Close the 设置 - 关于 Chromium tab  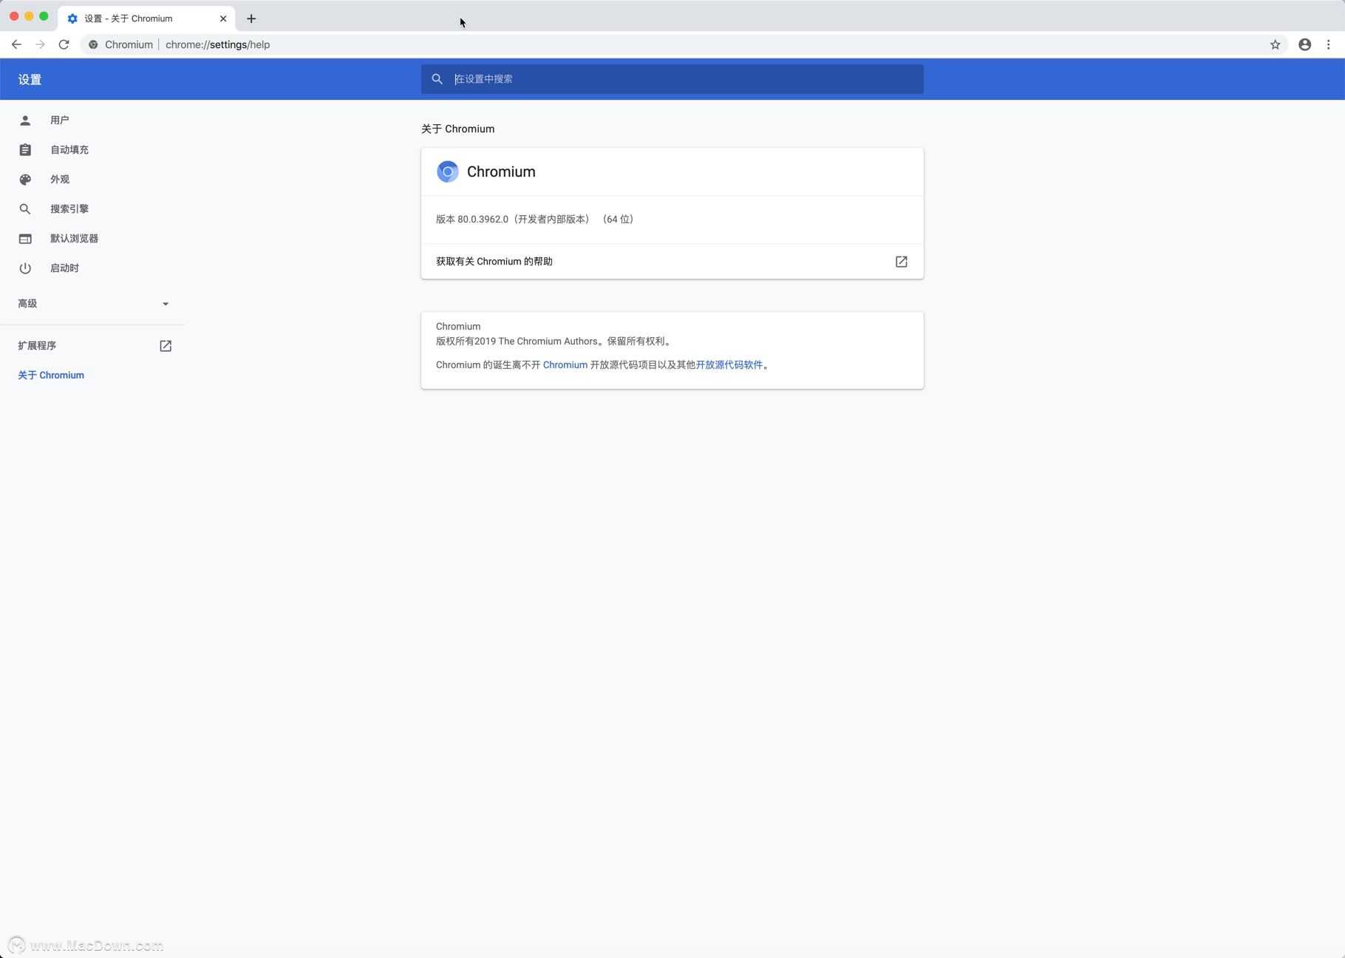coord(223,18)
